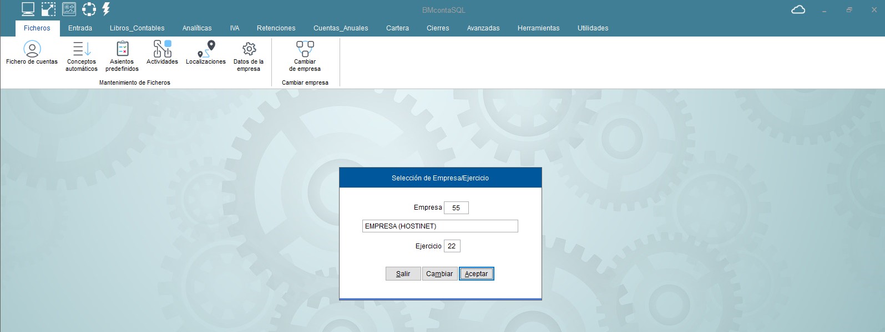The width and height of the screenshot is (885, 332).
Task: Click the cloud icon in title bar
Action: tap(798, 10)
